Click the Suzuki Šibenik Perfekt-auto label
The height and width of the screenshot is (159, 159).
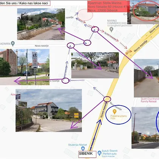coord(110,153)
